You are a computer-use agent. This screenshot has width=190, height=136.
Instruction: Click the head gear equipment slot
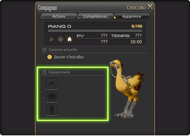tap(52, 84)
